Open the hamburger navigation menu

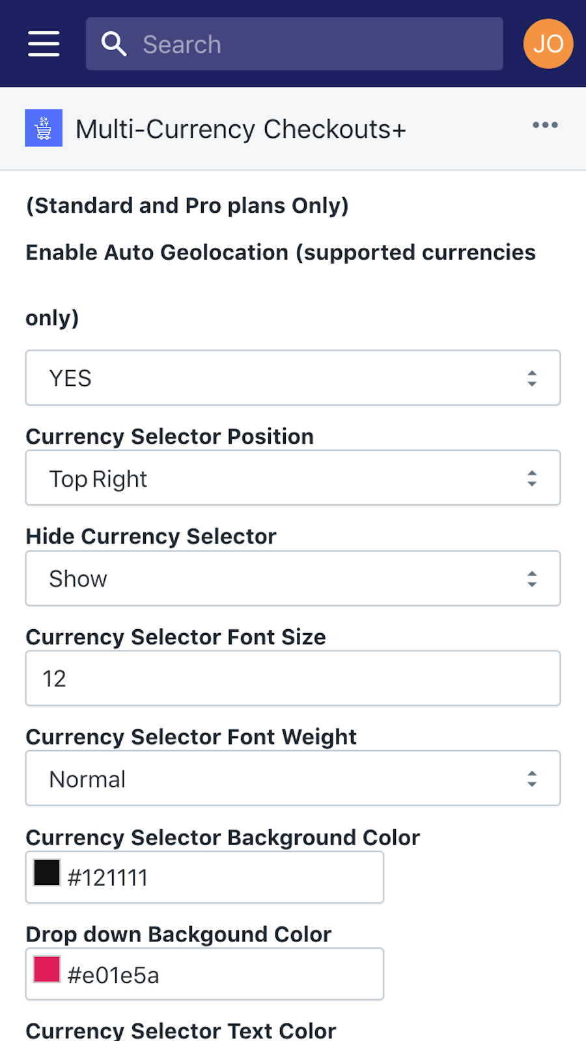[44, 44]
